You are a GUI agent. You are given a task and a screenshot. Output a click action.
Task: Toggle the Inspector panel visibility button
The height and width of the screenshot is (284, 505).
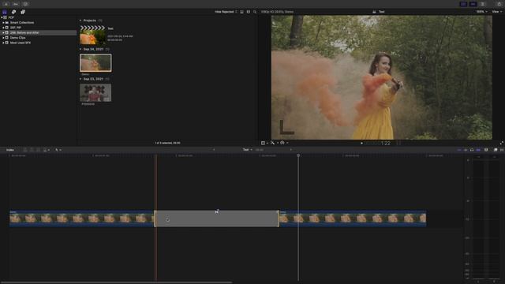482,4
